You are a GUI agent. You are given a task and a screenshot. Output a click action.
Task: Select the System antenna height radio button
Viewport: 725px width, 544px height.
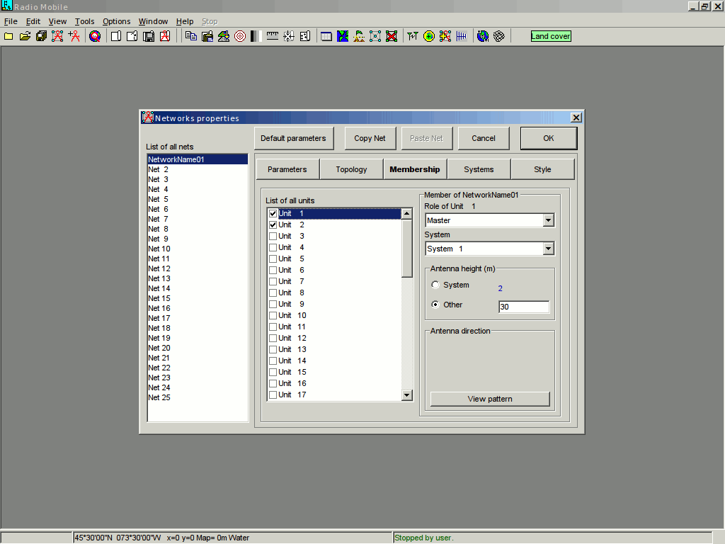(x=435, y=285)
